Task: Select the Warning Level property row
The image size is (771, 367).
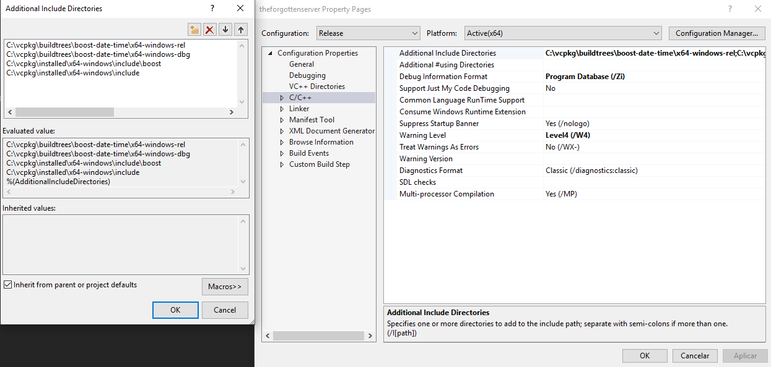Action: click(422, 135)
